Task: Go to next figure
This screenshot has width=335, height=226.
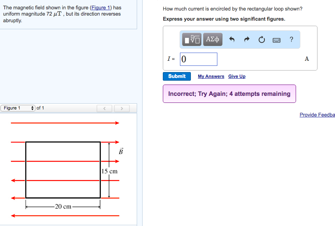Action: tap(122, 108)
